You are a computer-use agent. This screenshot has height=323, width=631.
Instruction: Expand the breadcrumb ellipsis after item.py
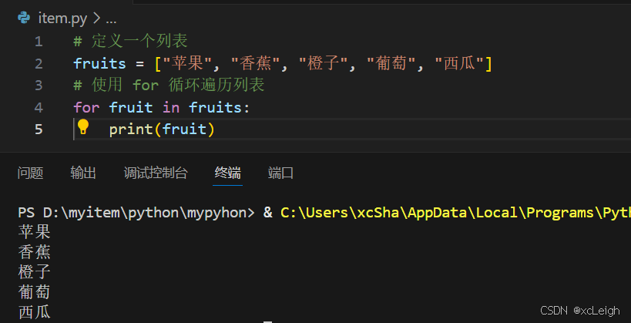(x=111, y=19)
